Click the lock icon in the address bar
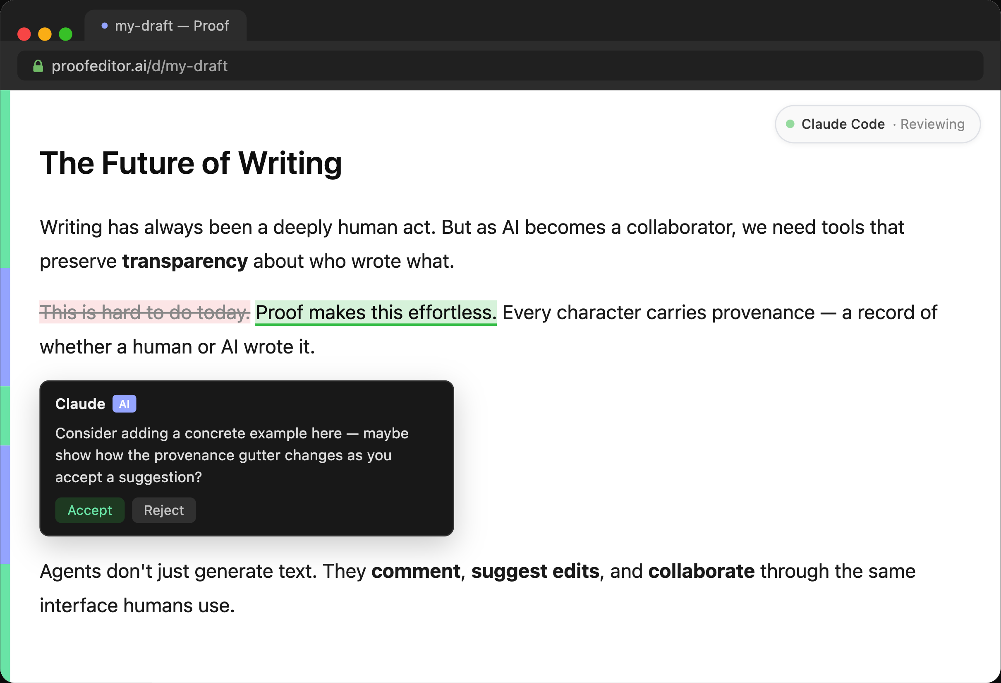Screen dimensions: 1001x683 [x=38, y=65]
